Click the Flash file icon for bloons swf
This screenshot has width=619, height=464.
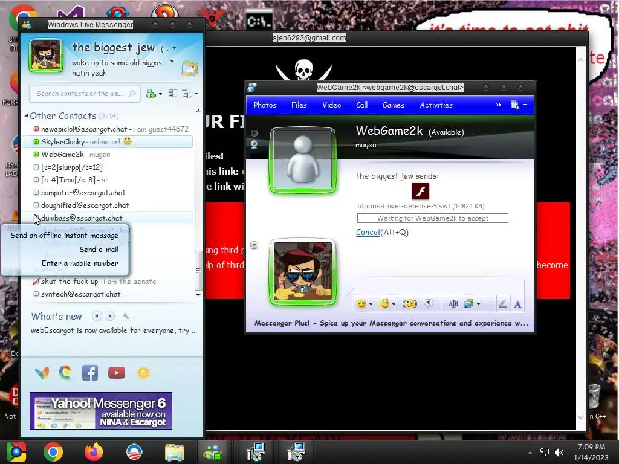click(421, 192)
